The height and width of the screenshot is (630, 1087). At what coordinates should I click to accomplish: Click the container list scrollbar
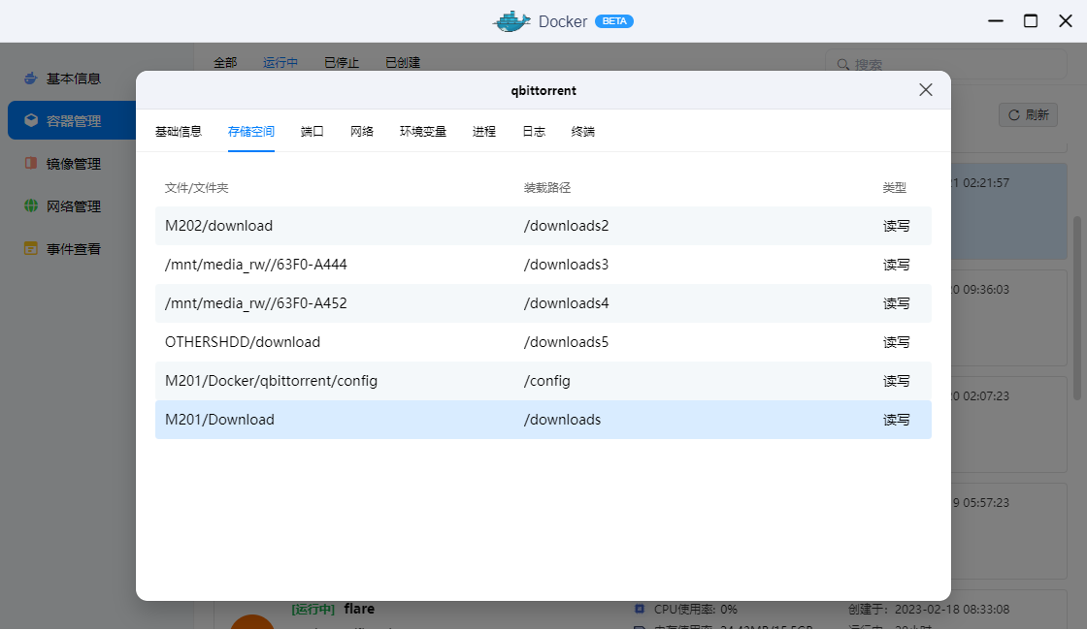[x=1077, y=308]
